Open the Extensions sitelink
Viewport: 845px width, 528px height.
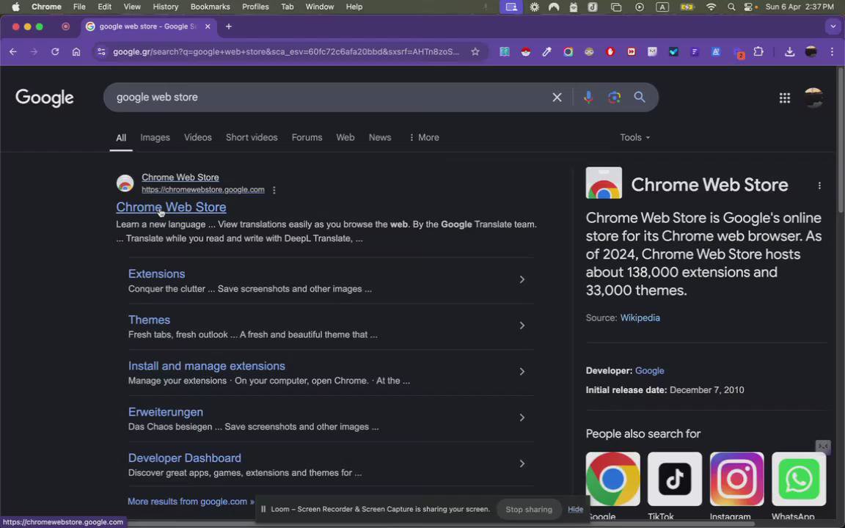click(157, 274)
